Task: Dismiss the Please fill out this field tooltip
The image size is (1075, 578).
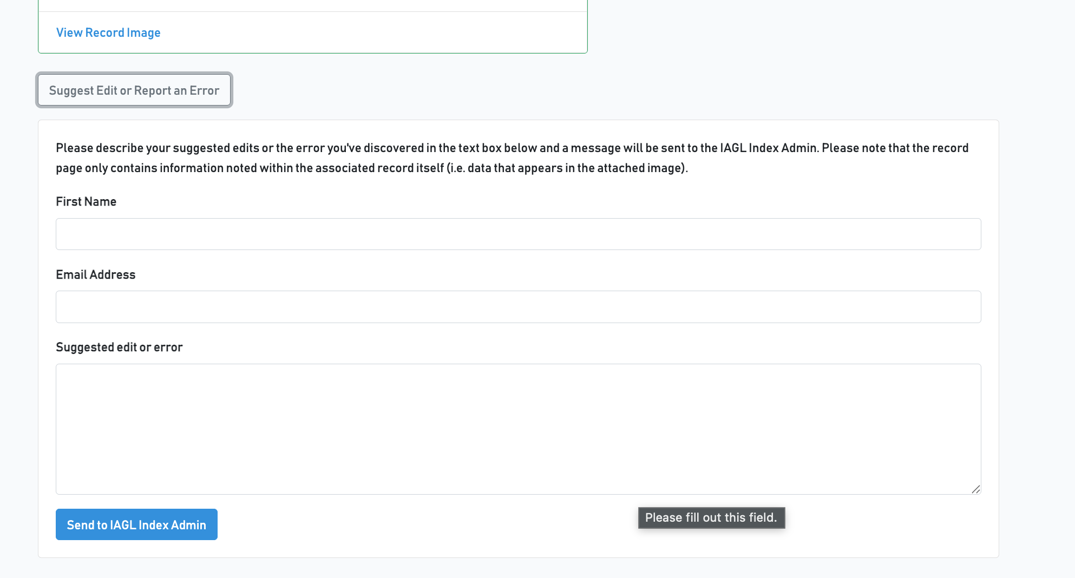Action: pos(711,518)
